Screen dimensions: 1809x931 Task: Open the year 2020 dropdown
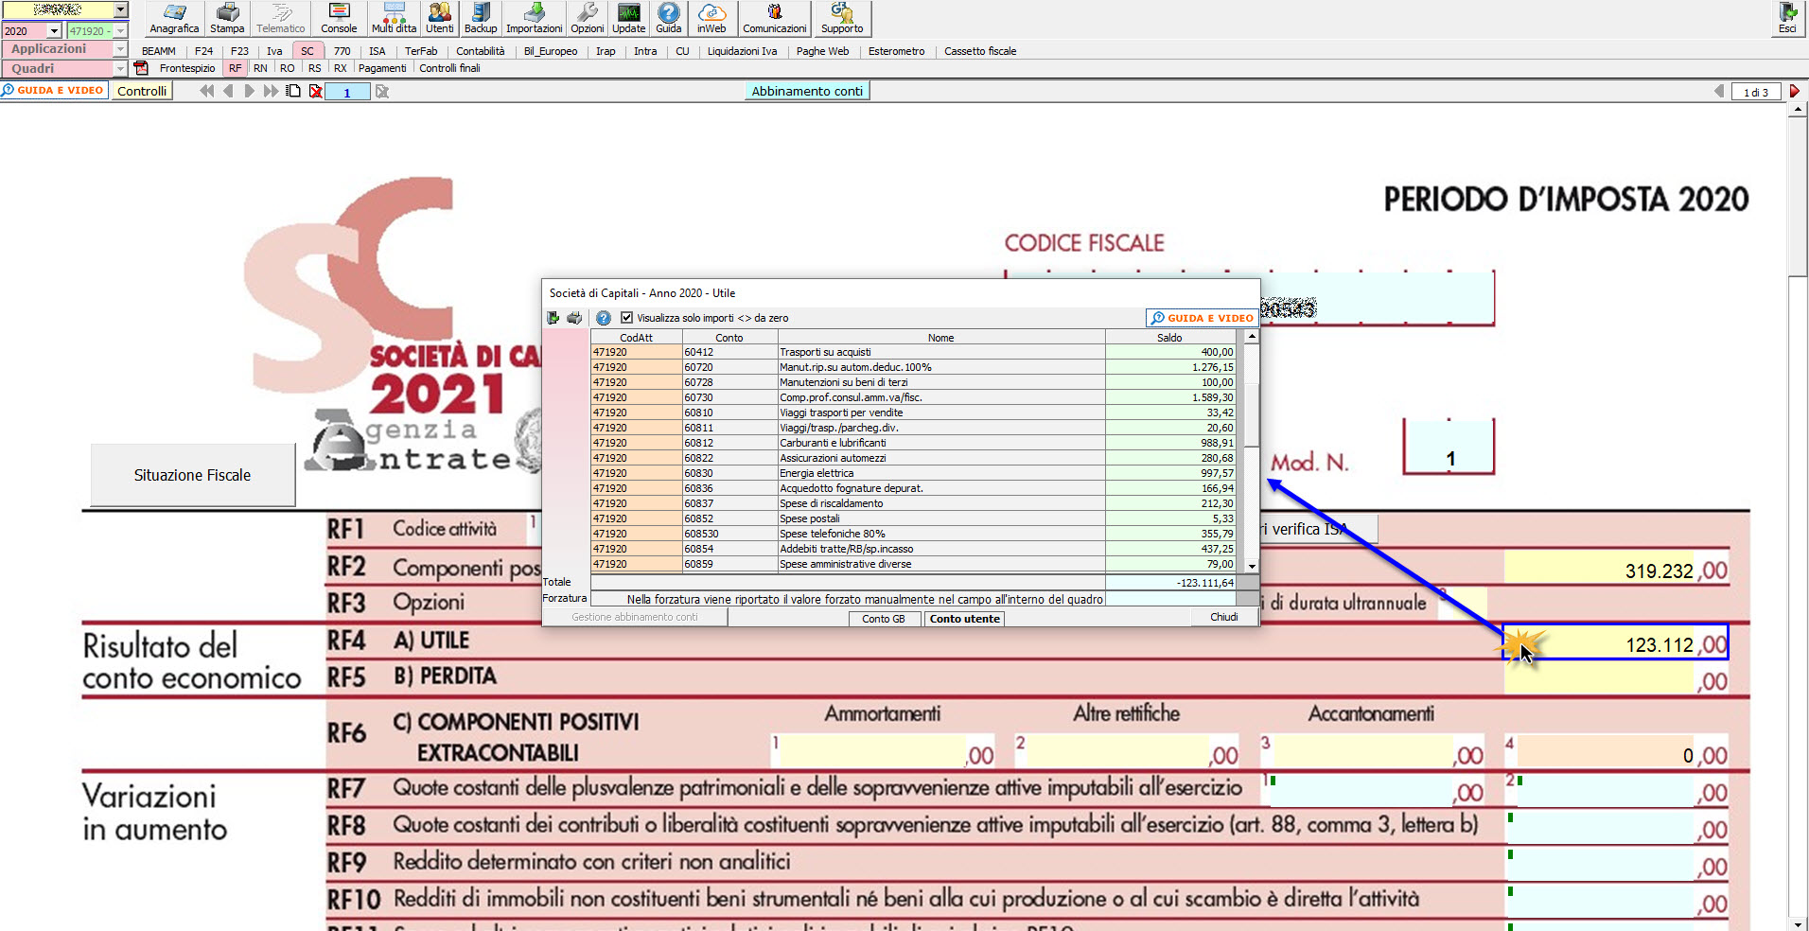tap(54, 30)
